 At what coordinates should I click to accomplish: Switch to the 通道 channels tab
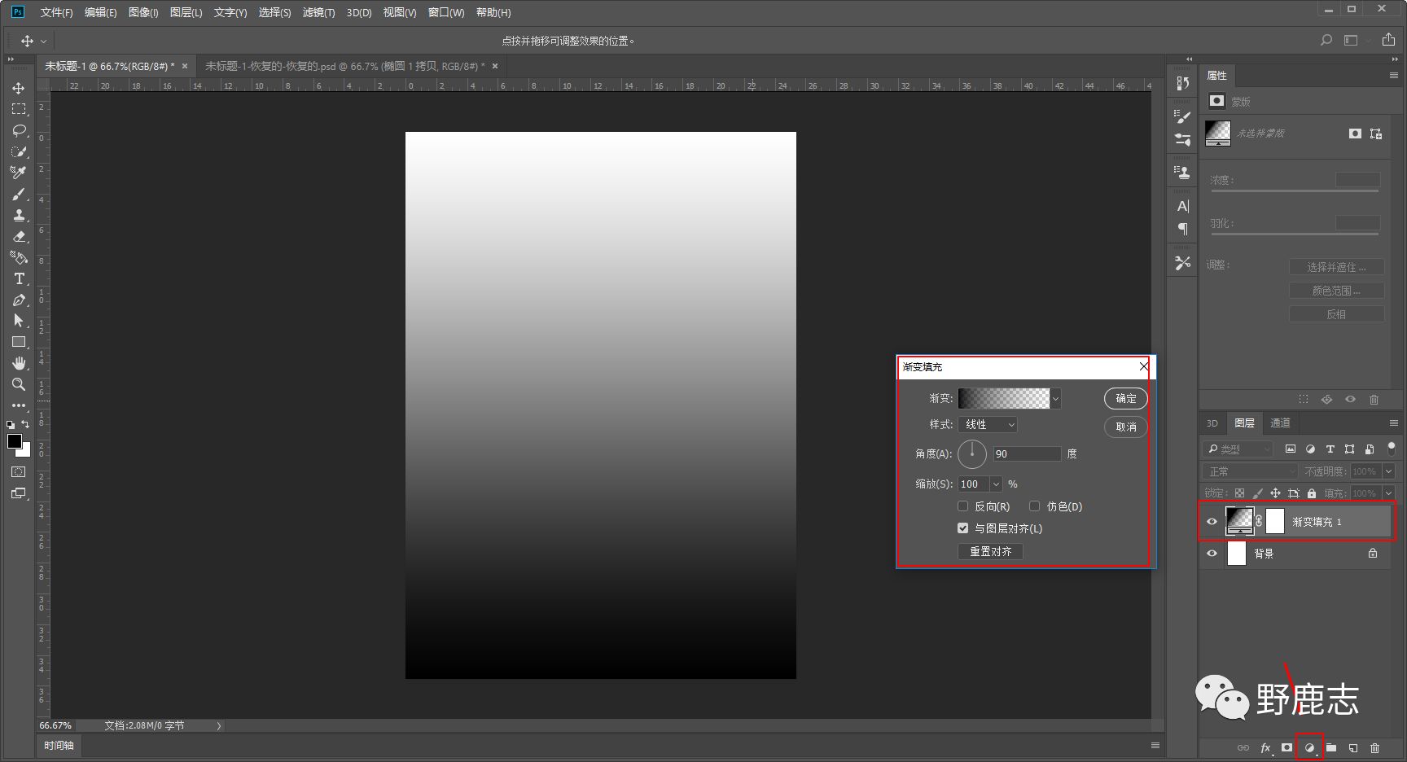[x=1280, y=423]
